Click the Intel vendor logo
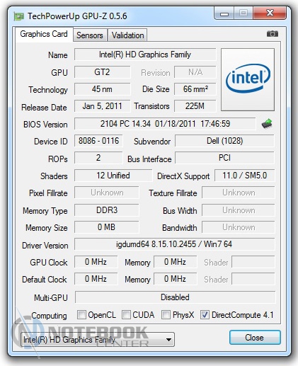Screen dimensions: 298x366 [248, 79]
